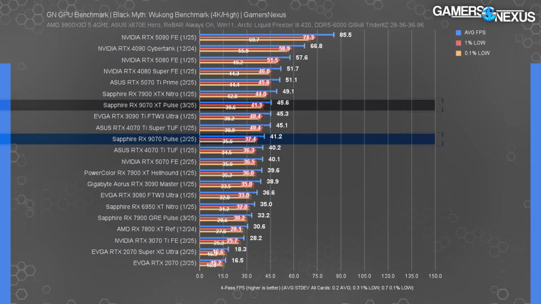Click the "45.6" average FPS value
This screenshot has width=541, height=304.
pos(283,103)
